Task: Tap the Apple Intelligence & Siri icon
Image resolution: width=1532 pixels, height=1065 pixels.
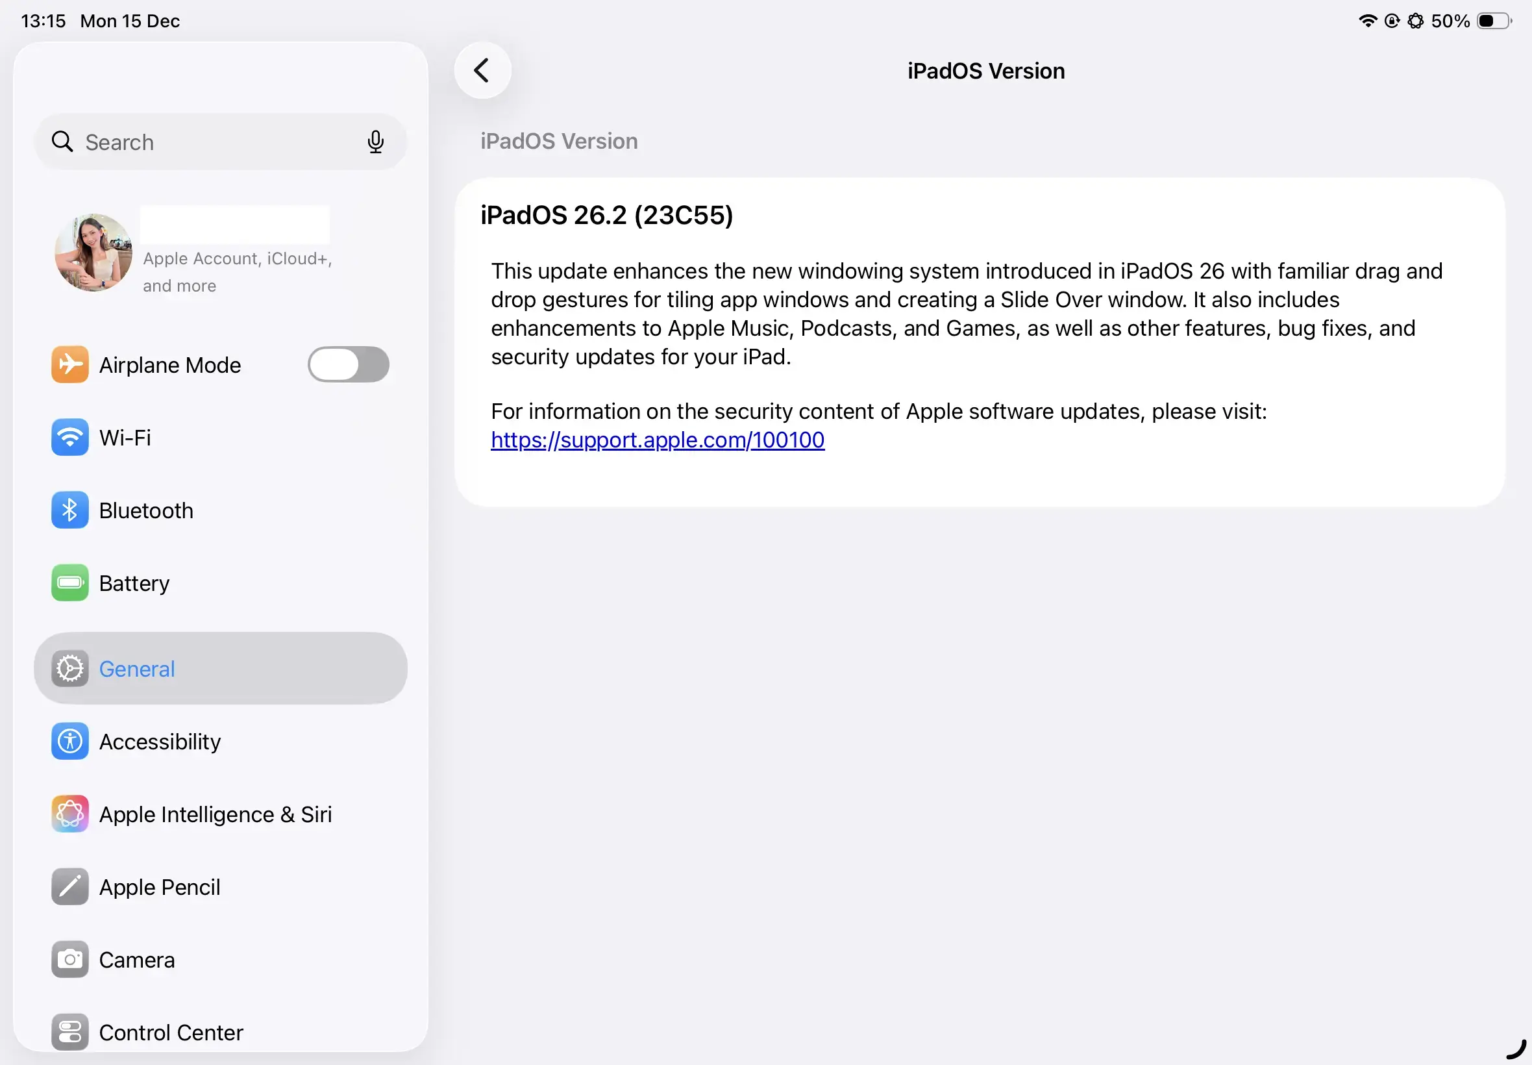Action: 70,814
